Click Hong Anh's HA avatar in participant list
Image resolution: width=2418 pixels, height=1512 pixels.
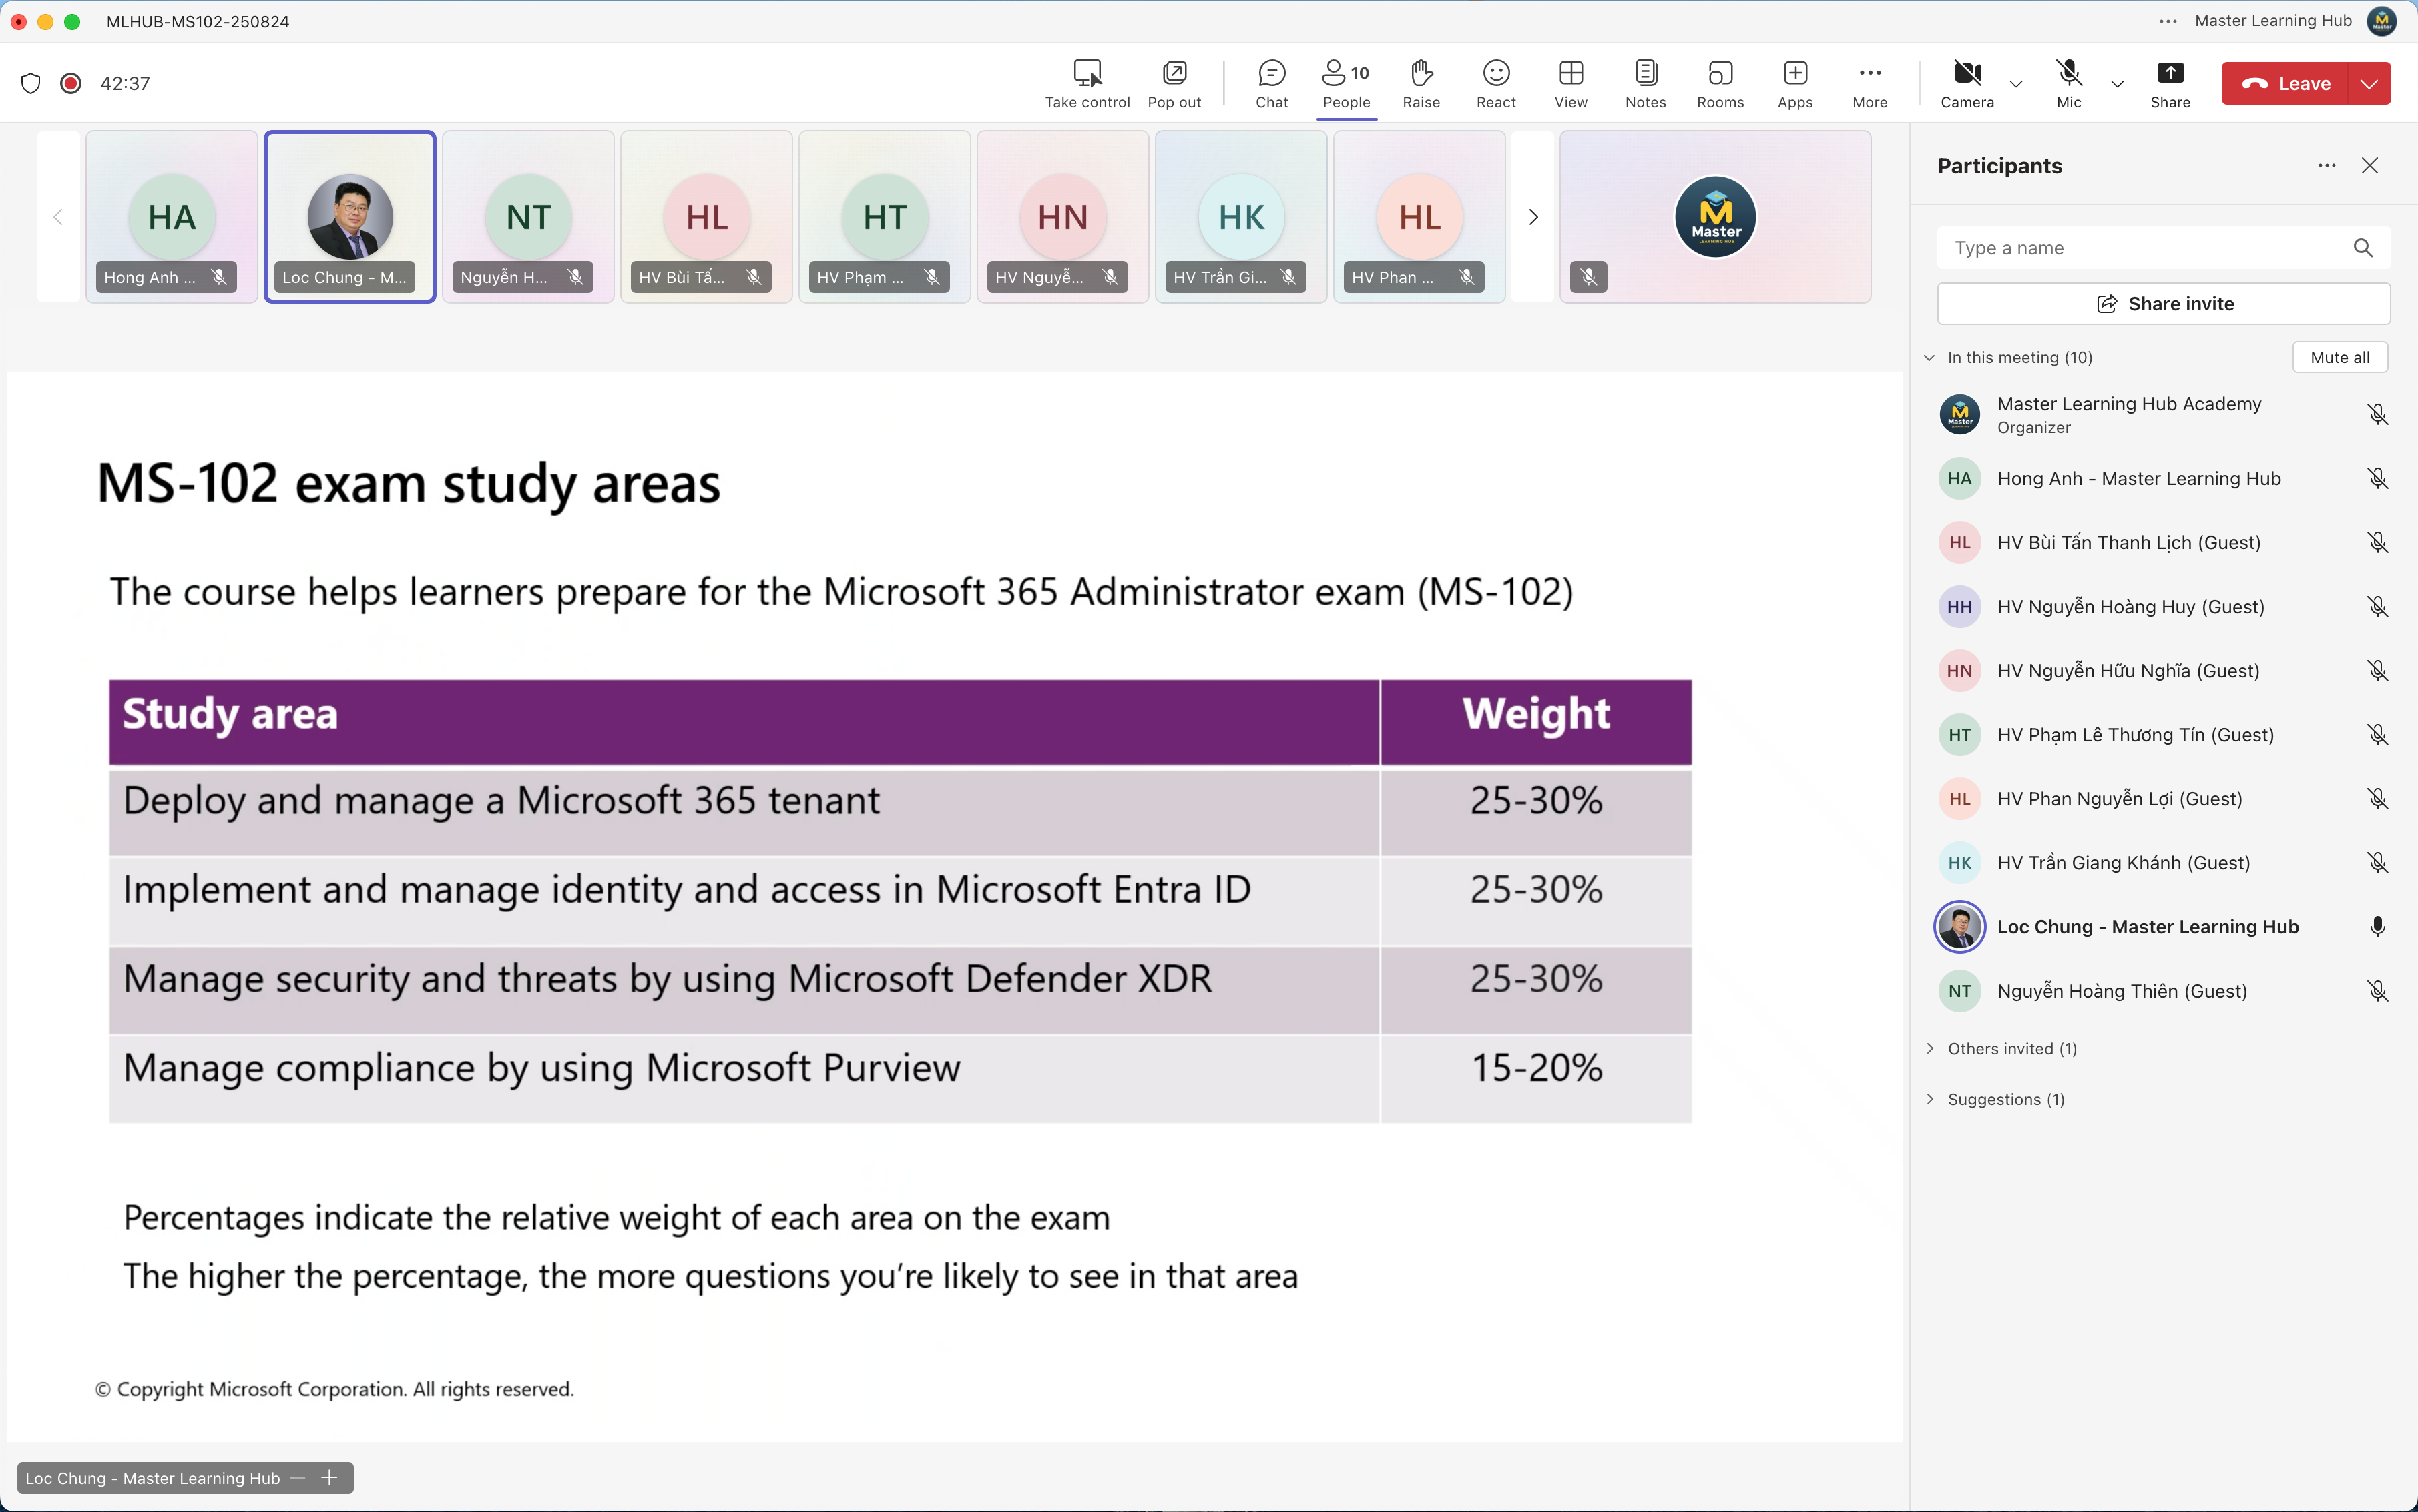[x=1959, y=479]
